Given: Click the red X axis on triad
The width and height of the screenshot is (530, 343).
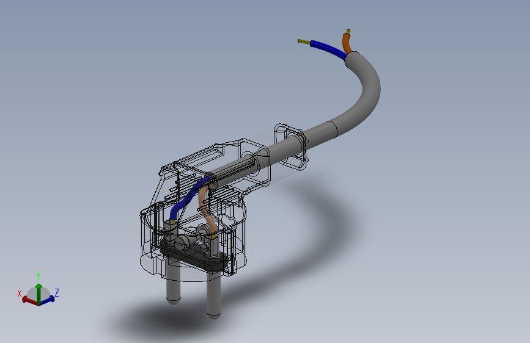Looking at the screenshot, I should coord(29,300).
